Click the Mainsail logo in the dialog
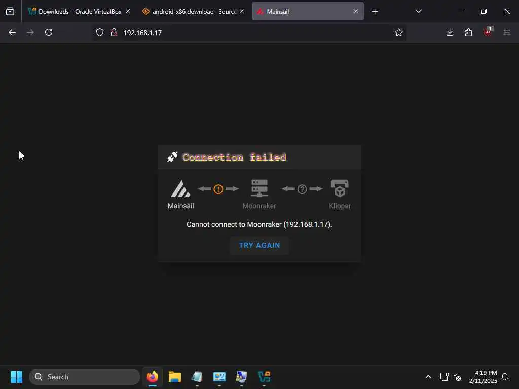 click(180, 188)
